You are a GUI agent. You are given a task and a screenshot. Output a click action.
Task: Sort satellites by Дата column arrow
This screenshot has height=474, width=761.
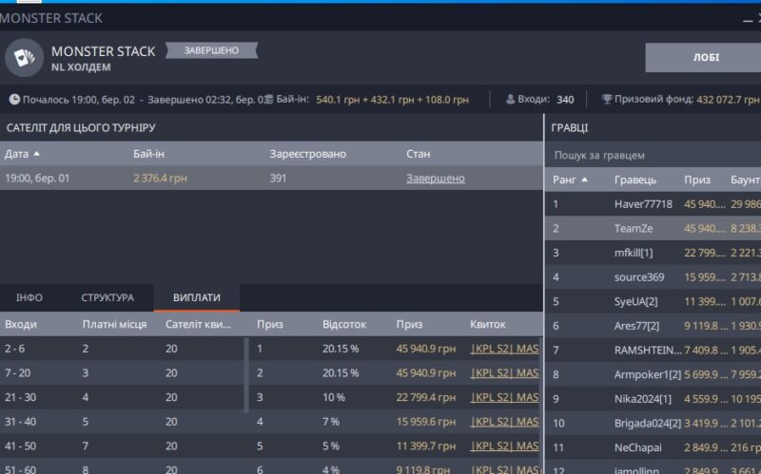coord(36,154)
